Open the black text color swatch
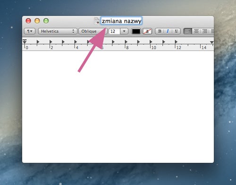This screenshot has height=185, width=236. pos(136,31)
